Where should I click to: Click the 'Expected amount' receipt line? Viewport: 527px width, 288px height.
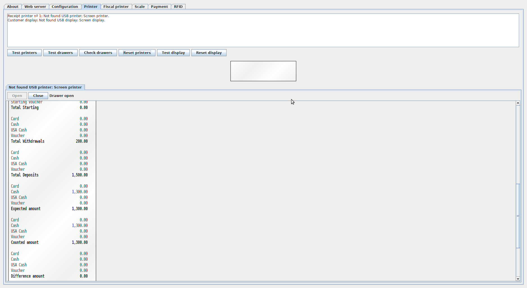coord(49,209)
